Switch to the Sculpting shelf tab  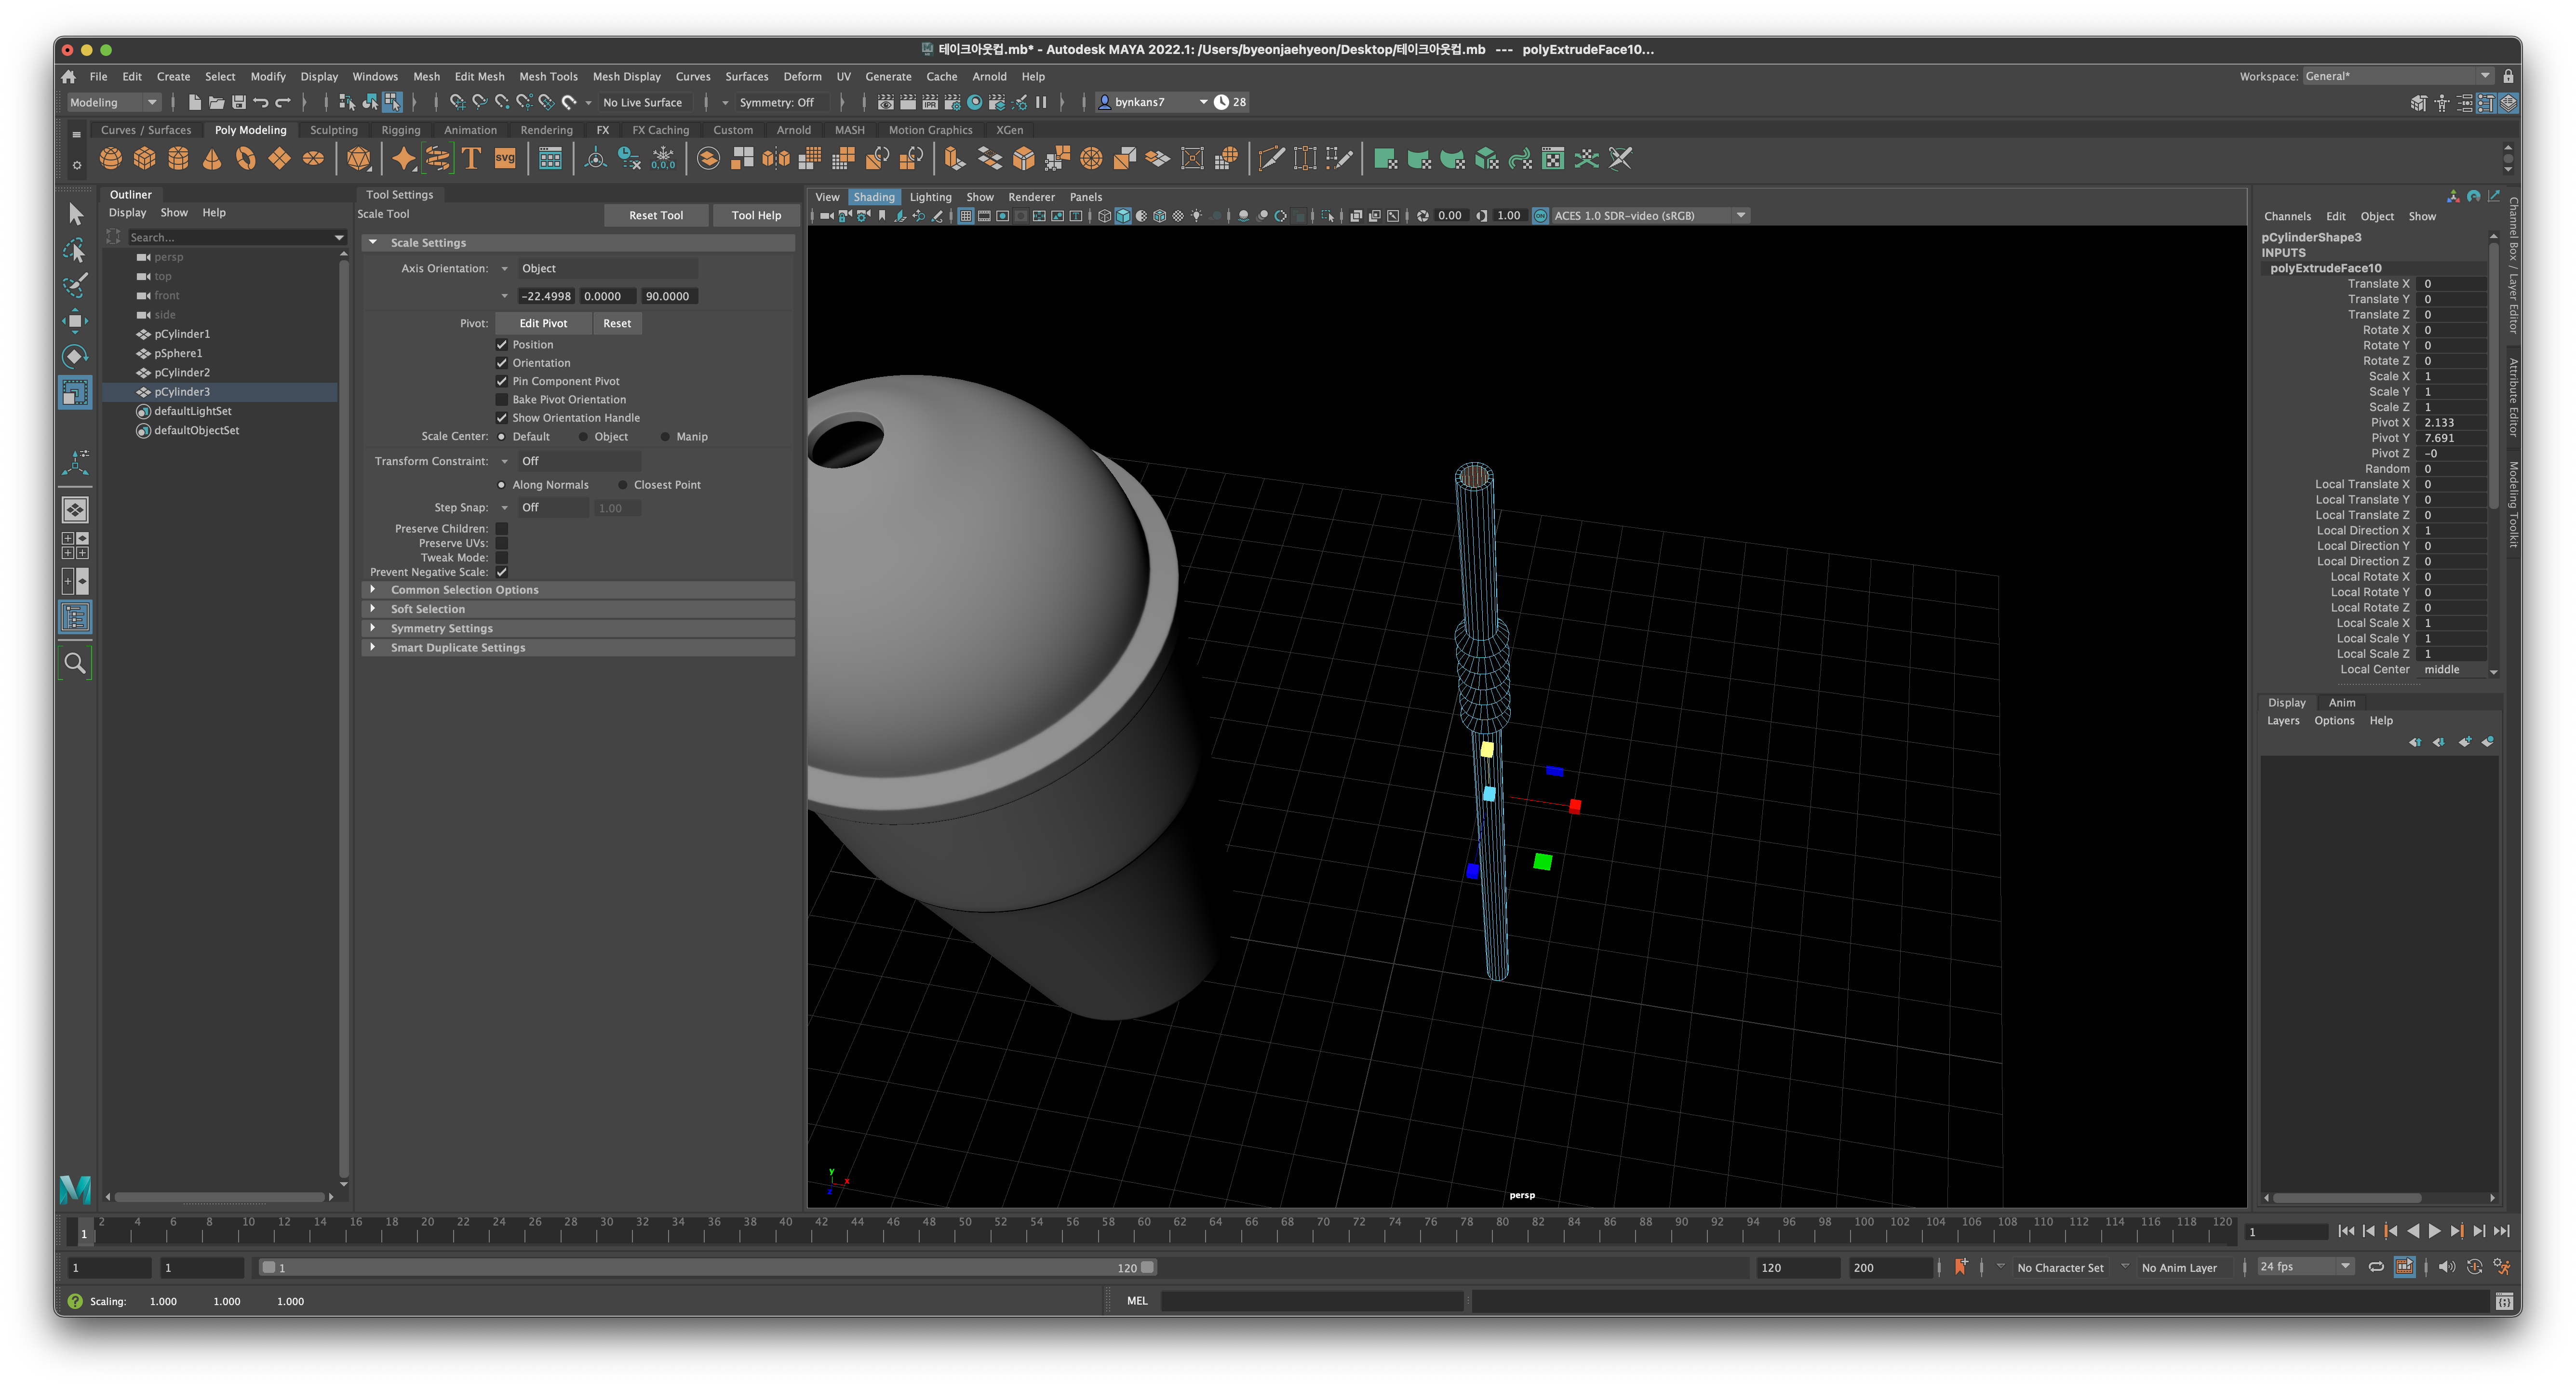[333, 130]
